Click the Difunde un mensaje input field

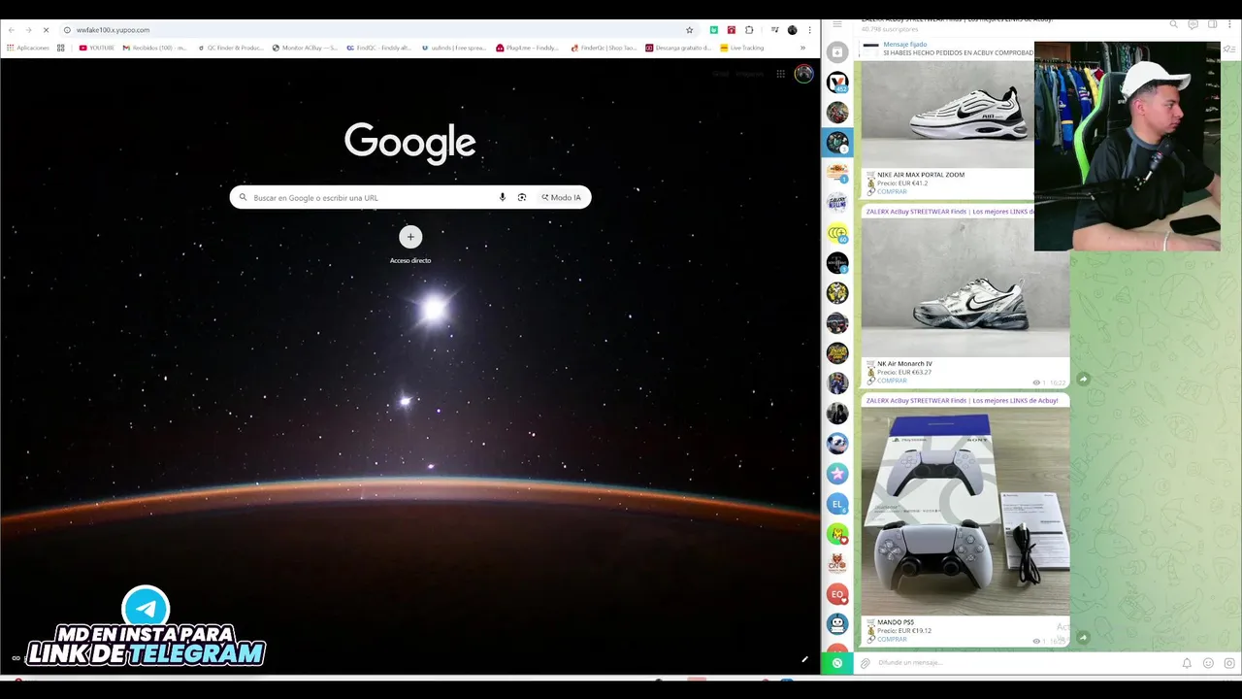click(1024, 663)
